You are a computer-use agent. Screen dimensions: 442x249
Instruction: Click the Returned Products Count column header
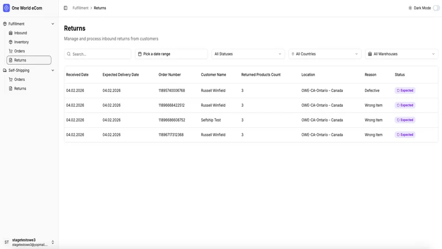pyautogui.click(x=261, y=75)
